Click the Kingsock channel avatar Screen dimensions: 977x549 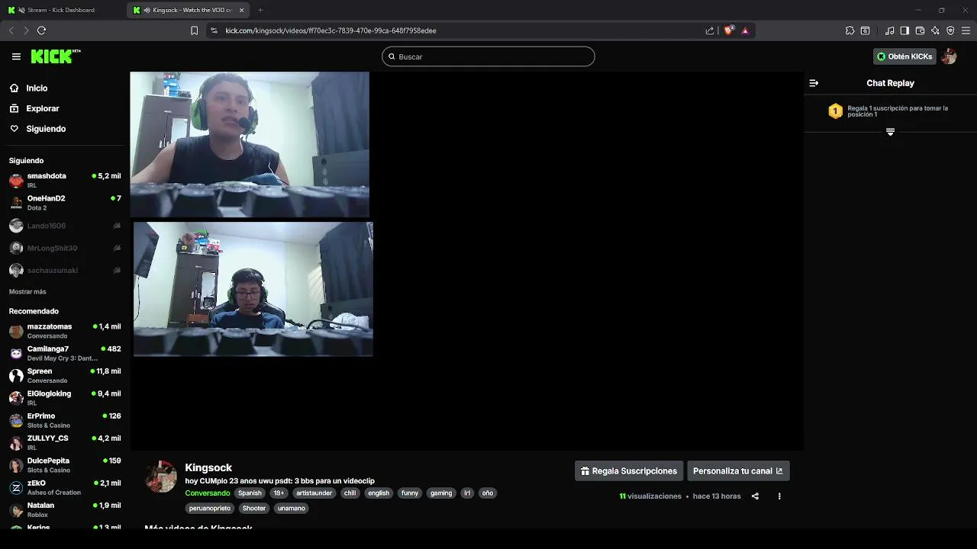tap(161, 477)
